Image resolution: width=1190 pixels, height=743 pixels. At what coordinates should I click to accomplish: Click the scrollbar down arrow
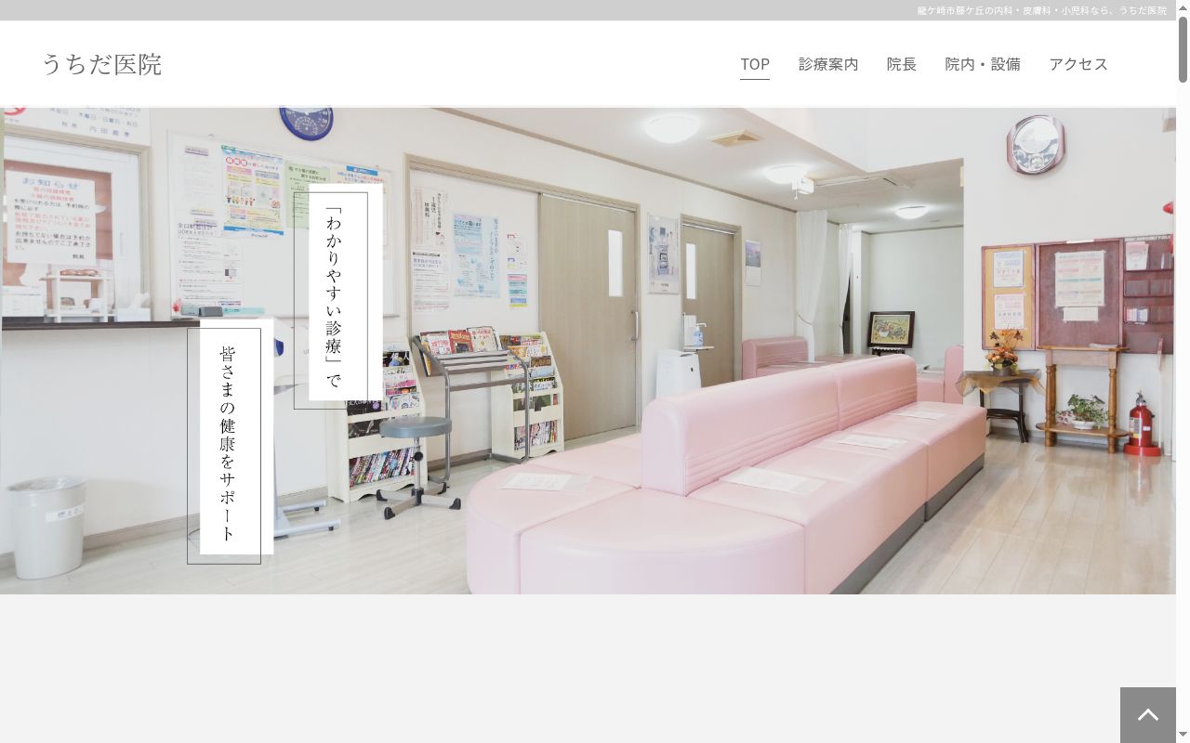(1183, 736)
